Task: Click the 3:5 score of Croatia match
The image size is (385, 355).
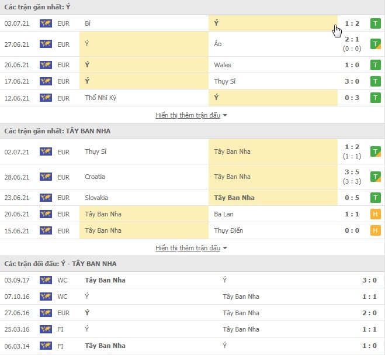Action: point(352,172)
